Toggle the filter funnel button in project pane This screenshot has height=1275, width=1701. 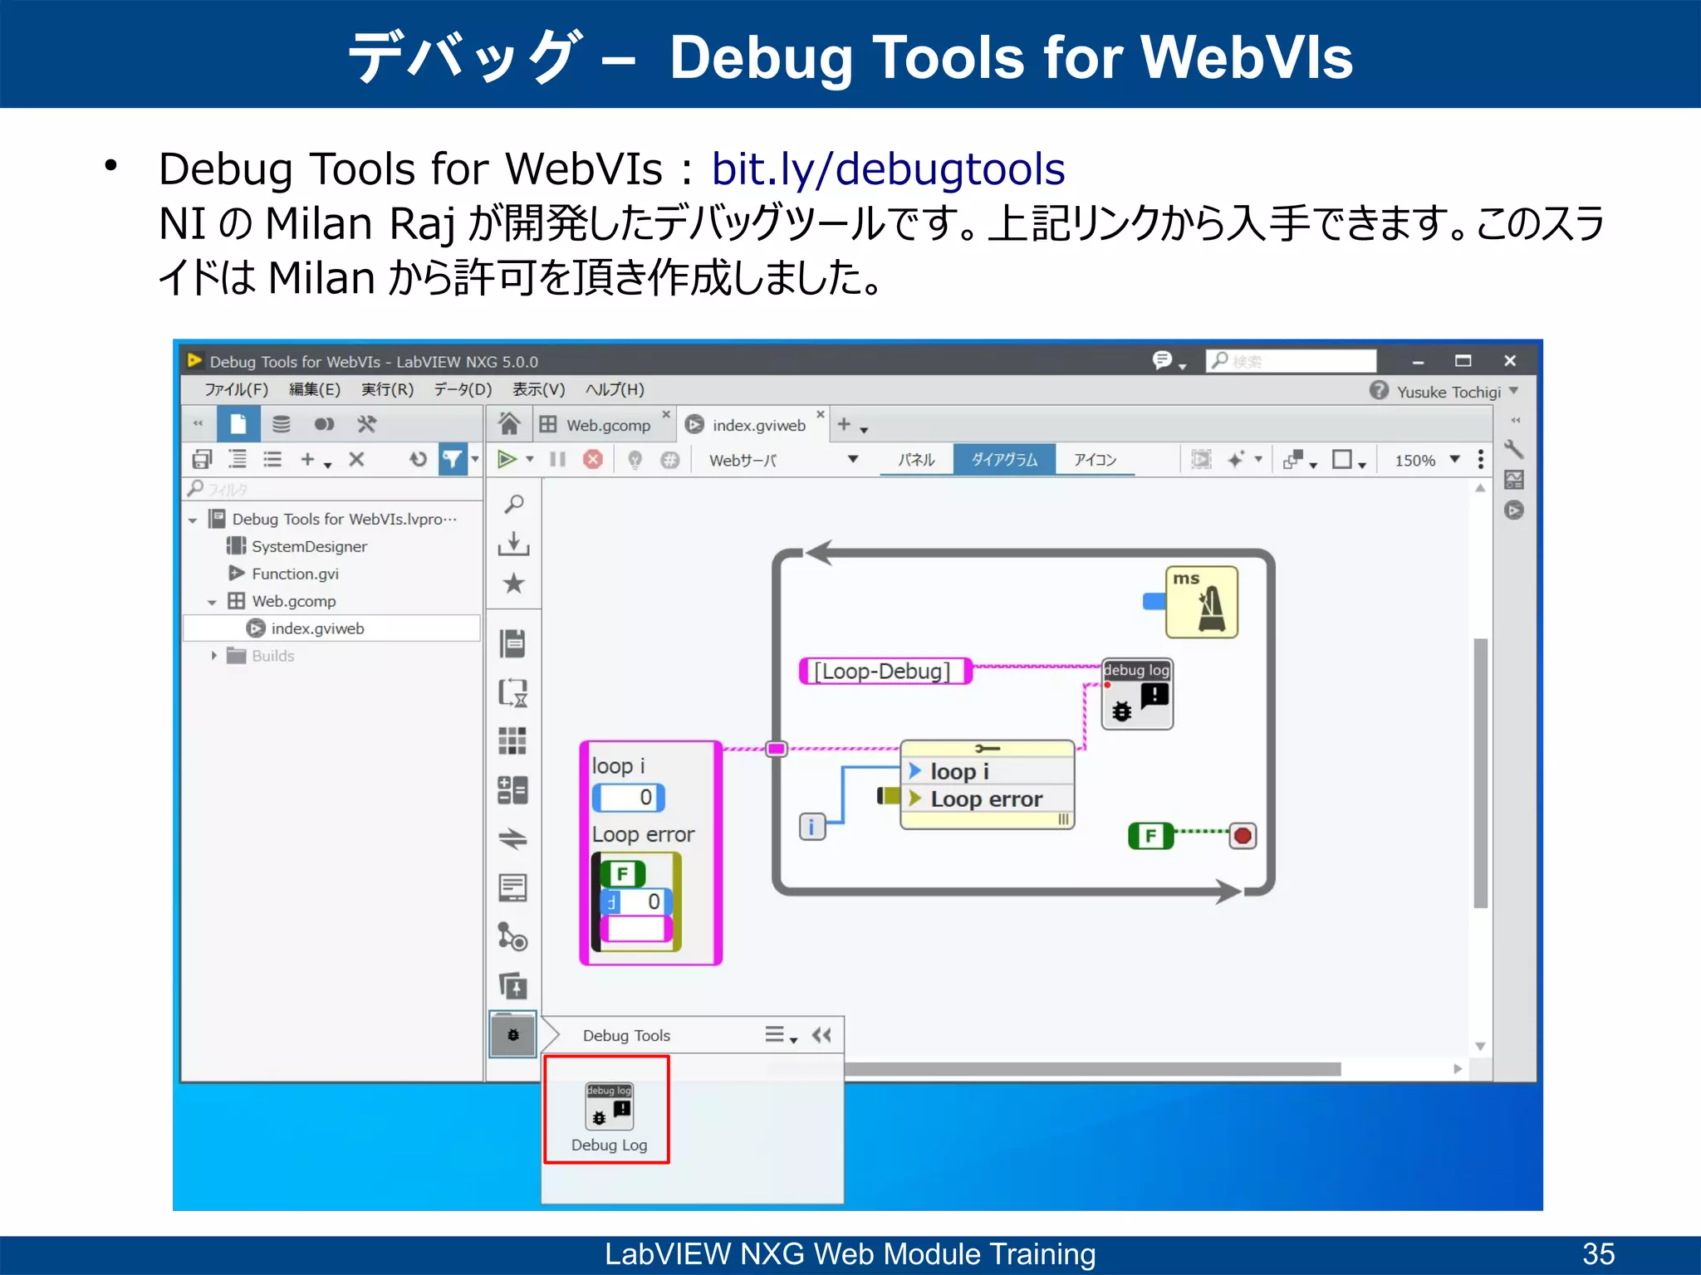click(x=453, y=459)
